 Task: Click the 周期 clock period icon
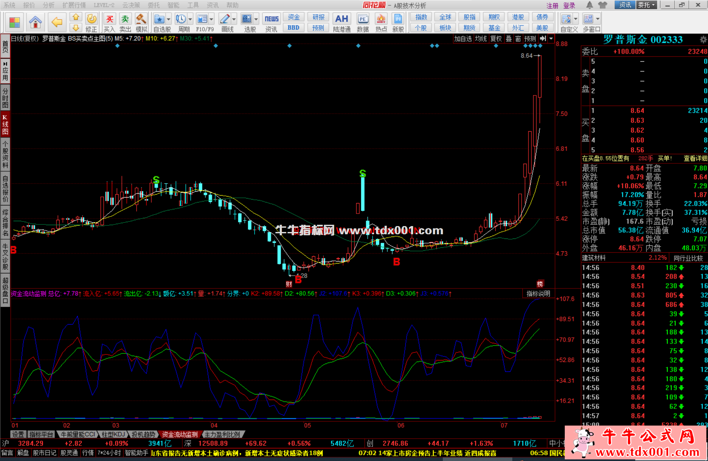[181, 19]
